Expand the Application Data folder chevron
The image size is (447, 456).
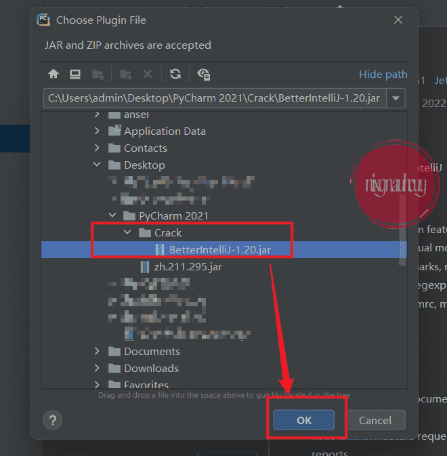(x=97, y=131)
